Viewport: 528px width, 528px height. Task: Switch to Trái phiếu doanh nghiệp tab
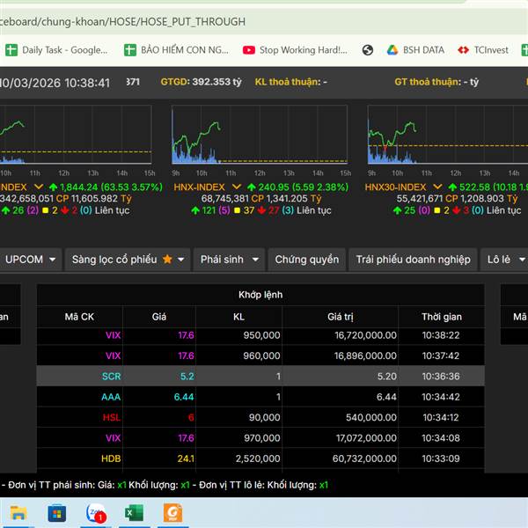(x=414, y=260)
